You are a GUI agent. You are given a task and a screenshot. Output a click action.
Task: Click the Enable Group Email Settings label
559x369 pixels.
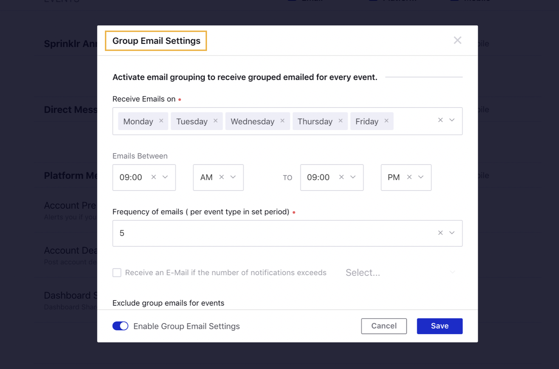[187, 326]
